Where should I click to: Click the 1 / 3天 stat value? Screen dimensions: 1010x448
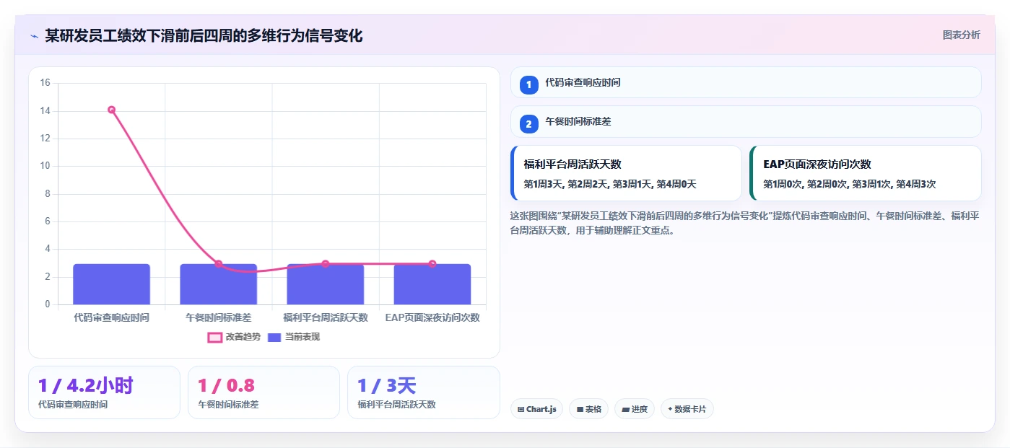(x=387, y=385)
